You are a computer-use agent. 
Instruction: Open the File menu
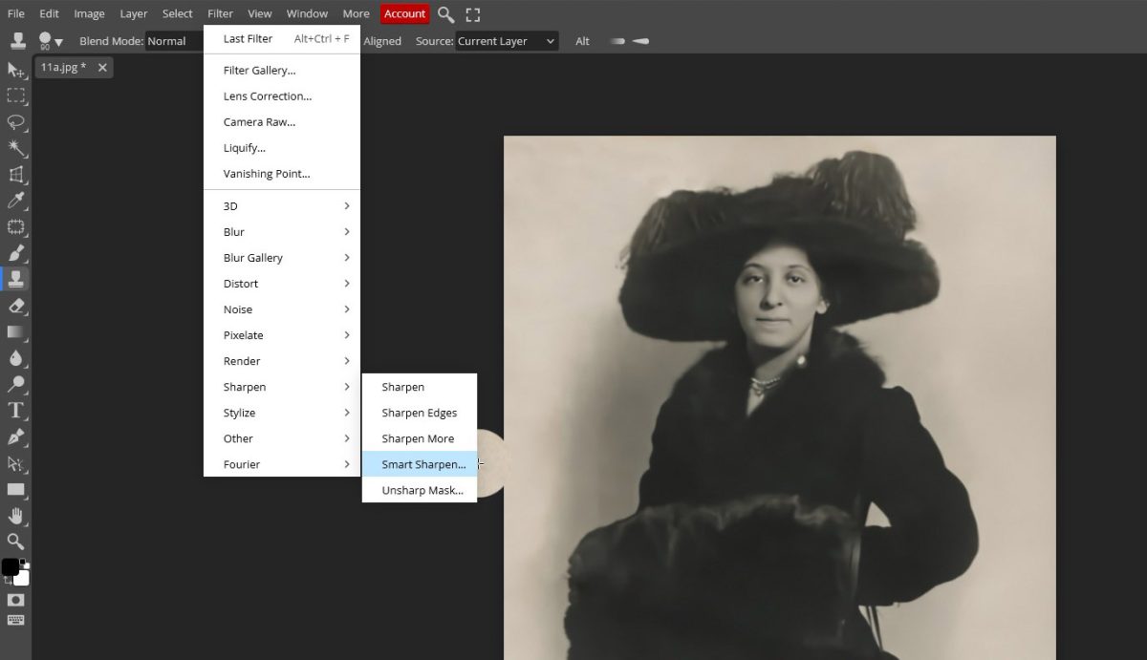(16, 14)
